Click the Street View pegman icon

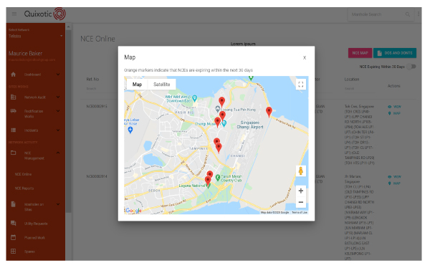pos(301,171)
